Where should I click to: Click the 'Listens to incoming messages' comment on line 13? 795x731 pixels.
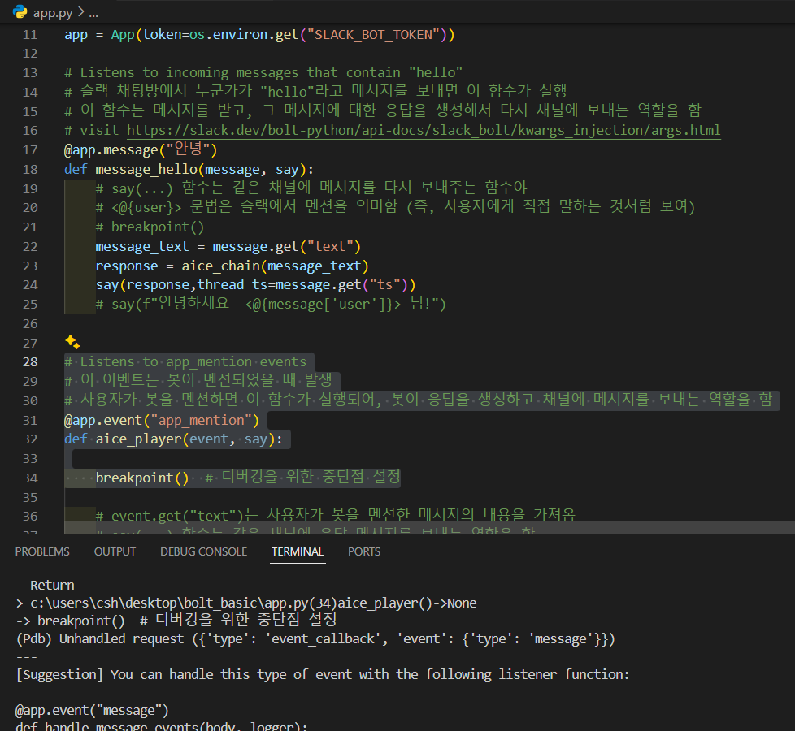click(263, 73)
